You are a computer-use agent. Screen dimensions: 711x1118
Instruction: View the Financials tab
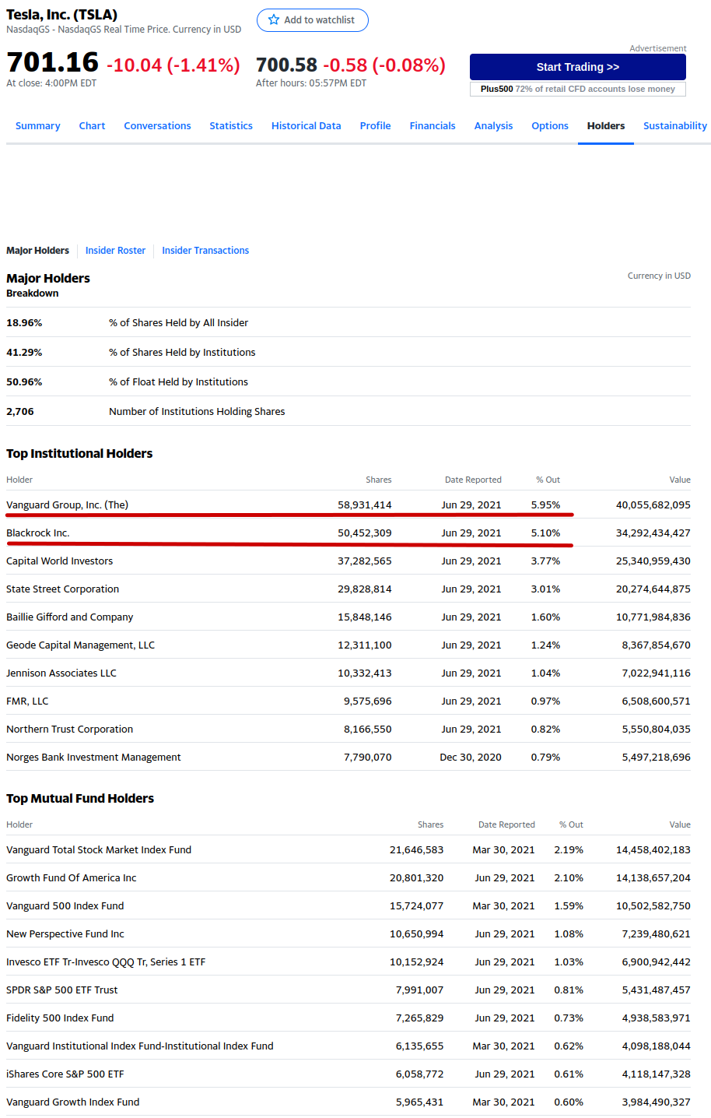pyautogui.click(x=433, y=126)
